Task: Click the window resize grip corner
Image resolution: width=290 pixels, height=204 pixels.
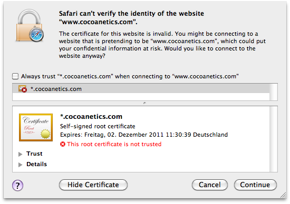Action: (283, 195)
